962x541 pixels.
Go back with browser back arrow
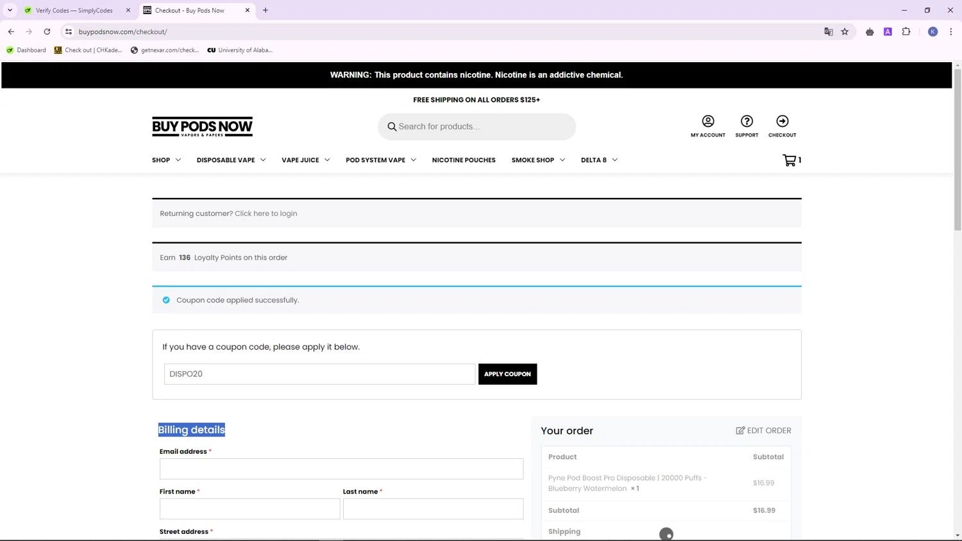[x=11, y=31]
